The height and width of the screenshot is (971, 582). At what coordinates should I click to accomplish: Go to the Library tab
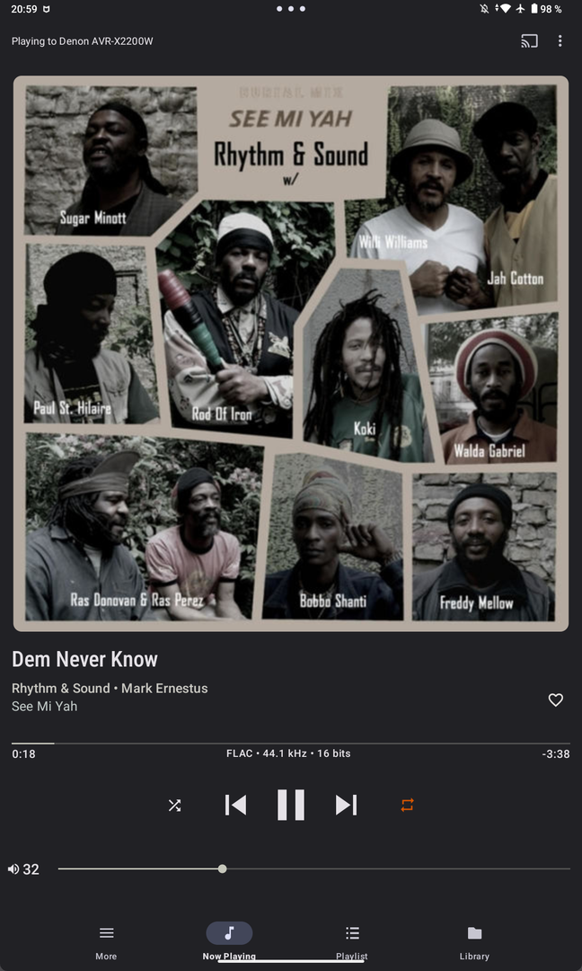coord(474,941)
